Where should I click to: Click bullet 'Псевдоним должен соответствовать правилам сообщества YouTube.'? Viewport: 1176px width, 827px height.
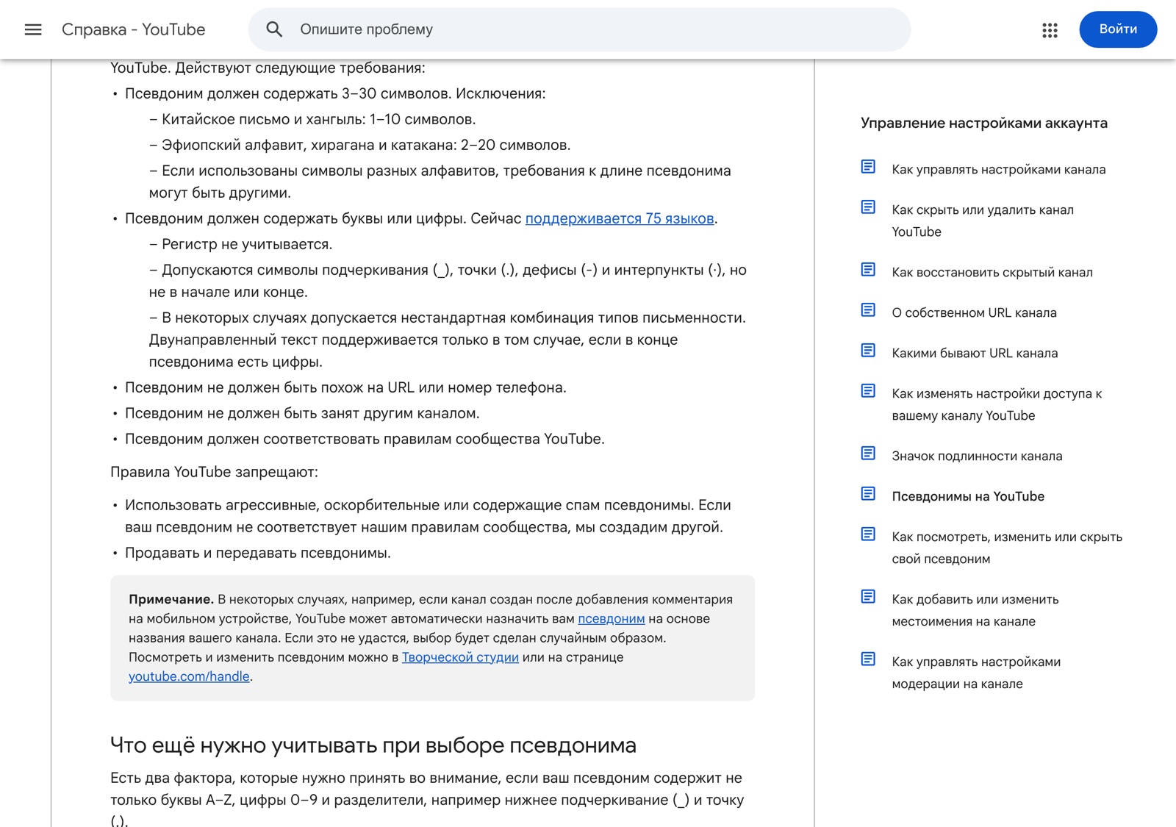click(x=365, y=439)
